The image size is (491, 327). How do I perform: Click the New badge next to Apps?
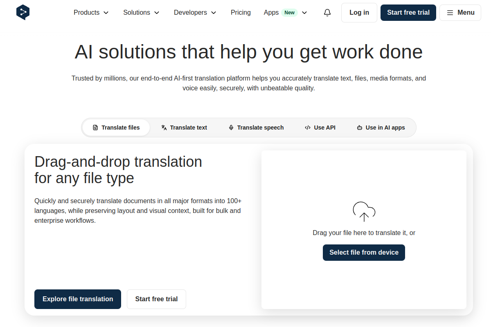coord(290,13)
